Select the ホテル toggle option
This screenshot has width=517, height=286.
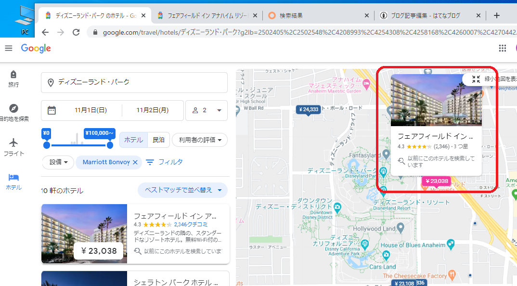pos(133,140)
